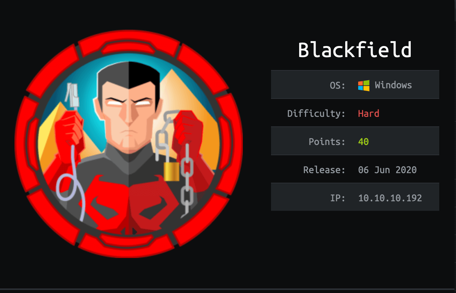Click the green 40 points value

[363, 142]
